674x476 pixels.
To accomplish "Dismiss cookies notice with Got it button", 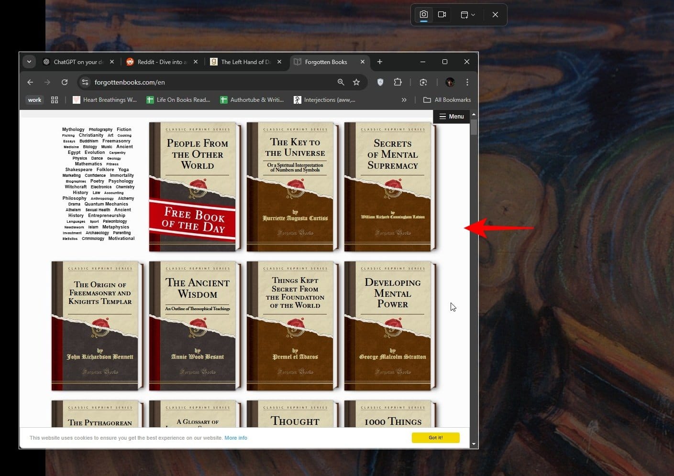I will click(435, 437).
